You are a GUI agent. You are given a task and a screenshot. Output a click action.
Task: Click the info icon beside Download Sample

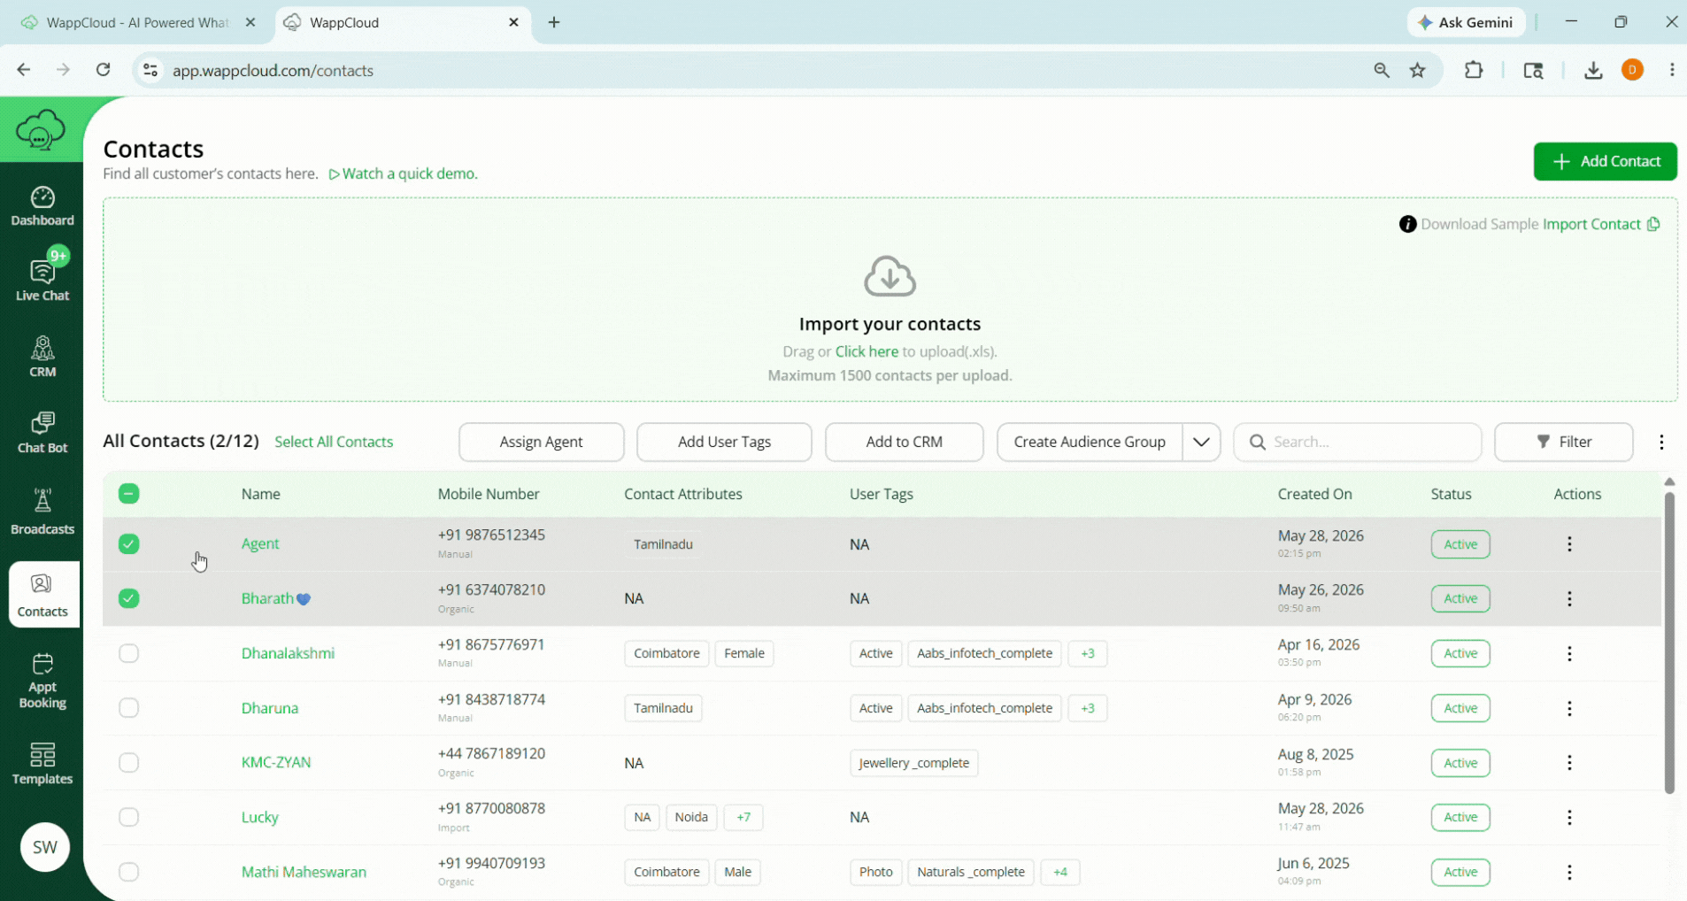(x=1407, y=224)
